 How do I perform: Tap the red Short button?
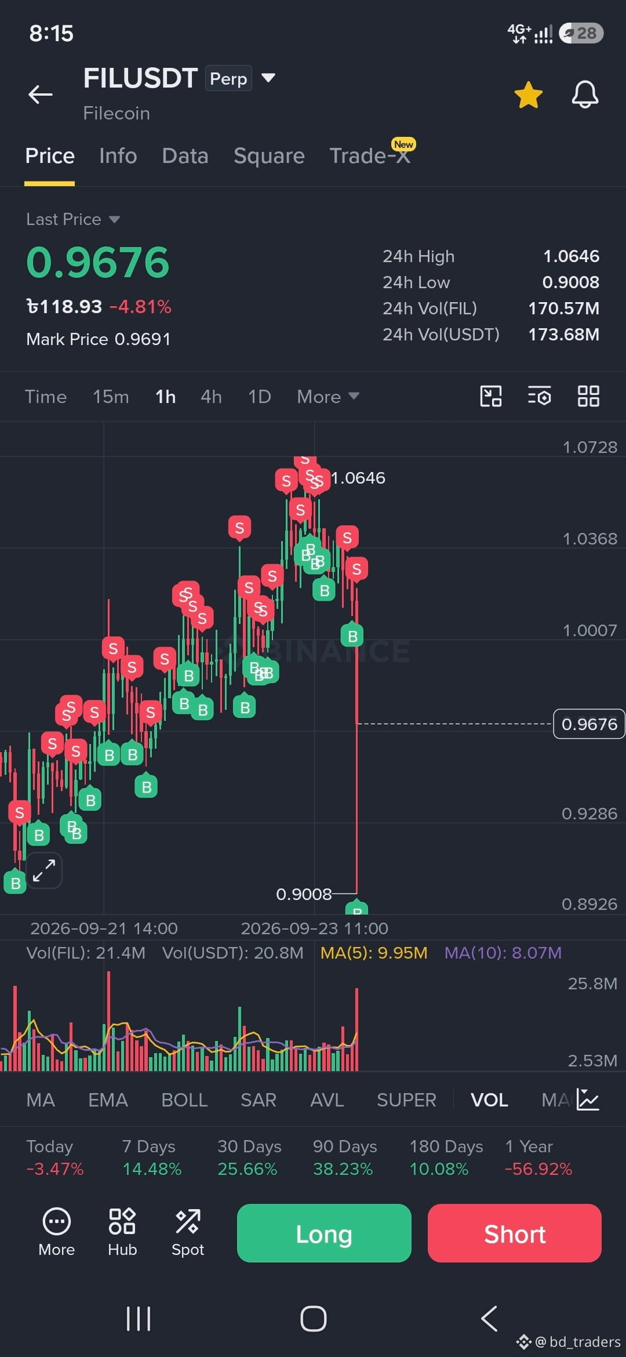tap(515, 1233)
